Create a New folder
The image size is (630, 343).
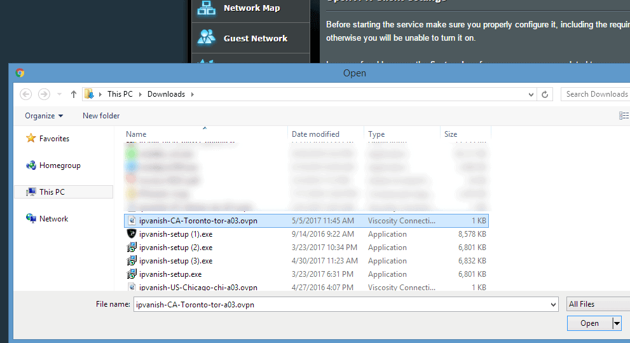pyautogui.click(x=101, y=116)
